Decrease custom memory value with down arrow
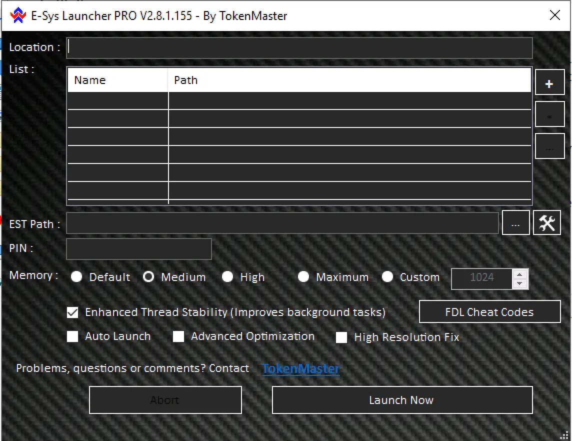This screenshot has width=572, height=441. click(x=519, y=284)
